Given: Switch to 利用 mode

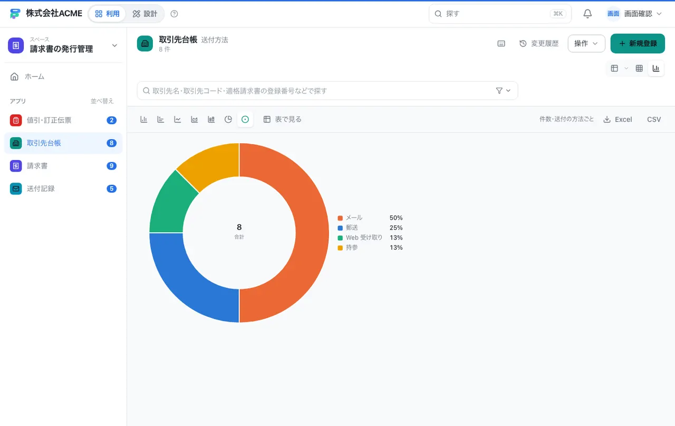Looking at the screenshot, I should 108,14.
